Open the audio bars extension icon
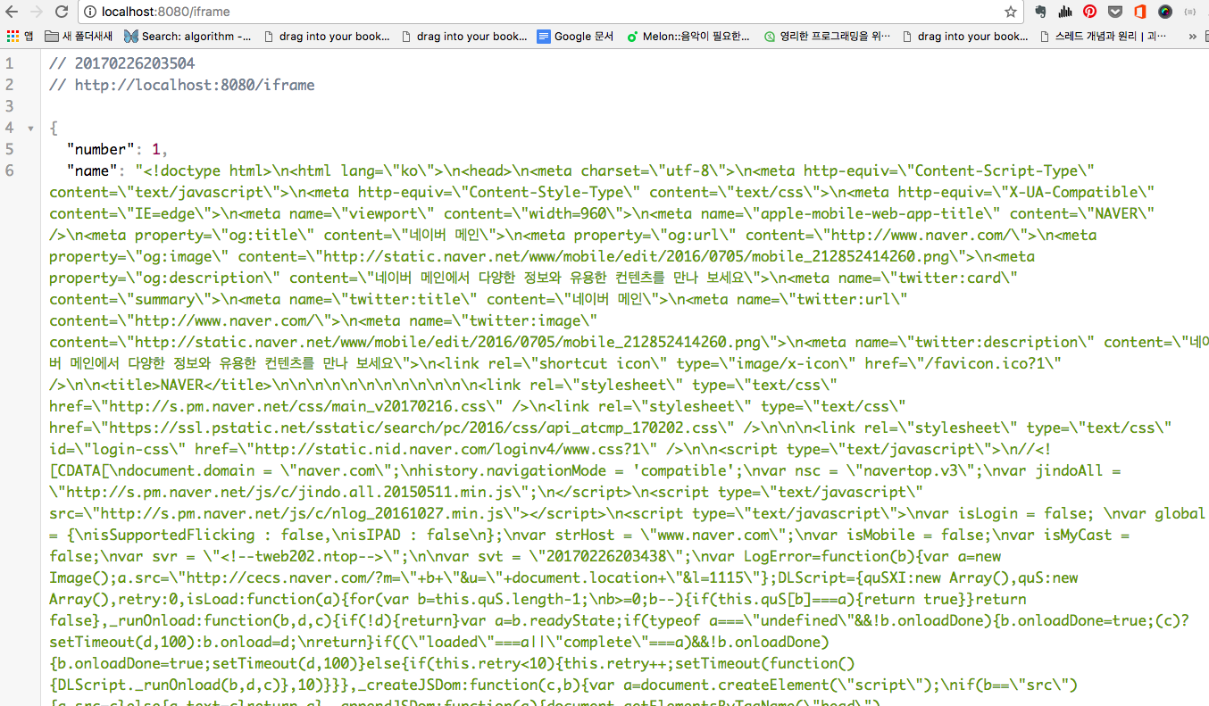The image size is (1209, 706). pyautogui.click(x=1065, y=12)
